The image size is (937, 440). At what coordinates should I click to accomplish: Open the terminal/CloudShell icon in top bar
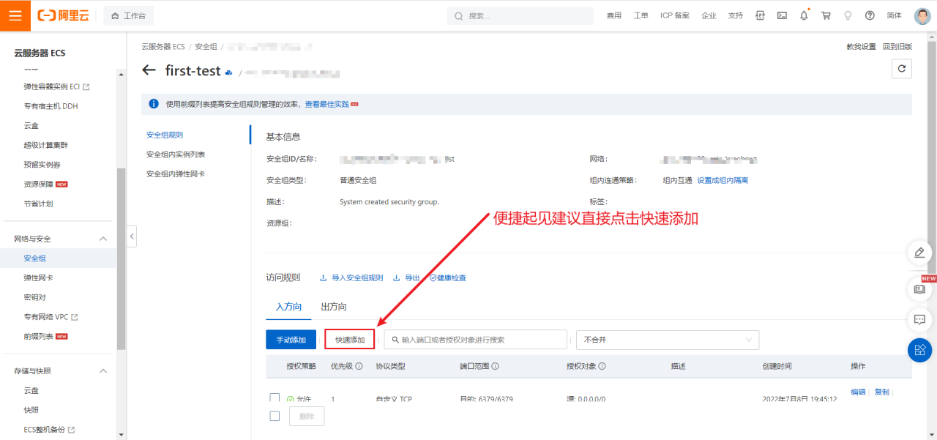(x=782, y=15)
